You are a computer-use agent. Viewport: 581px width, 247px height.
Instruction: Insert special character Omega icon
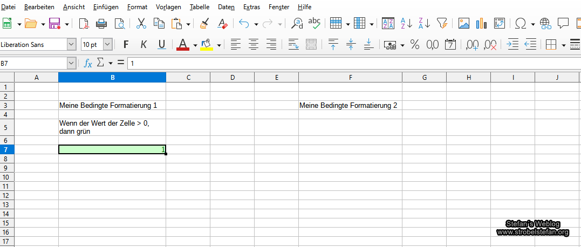click(521, 24)
